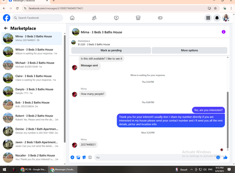This screenshot has height=173, width=235.
Task: Switch to the Messenger | Facebook browser tab
Action: [x=28, y=1]
